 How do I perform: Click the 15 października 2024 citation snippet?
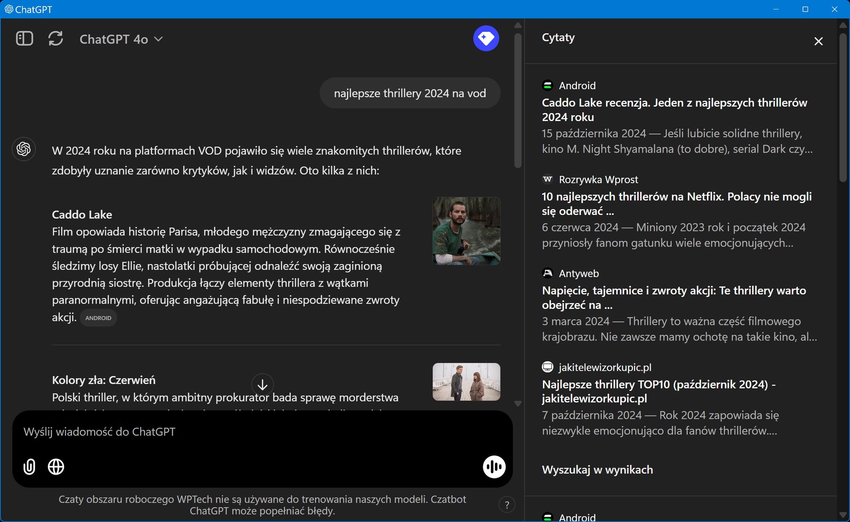677,141
